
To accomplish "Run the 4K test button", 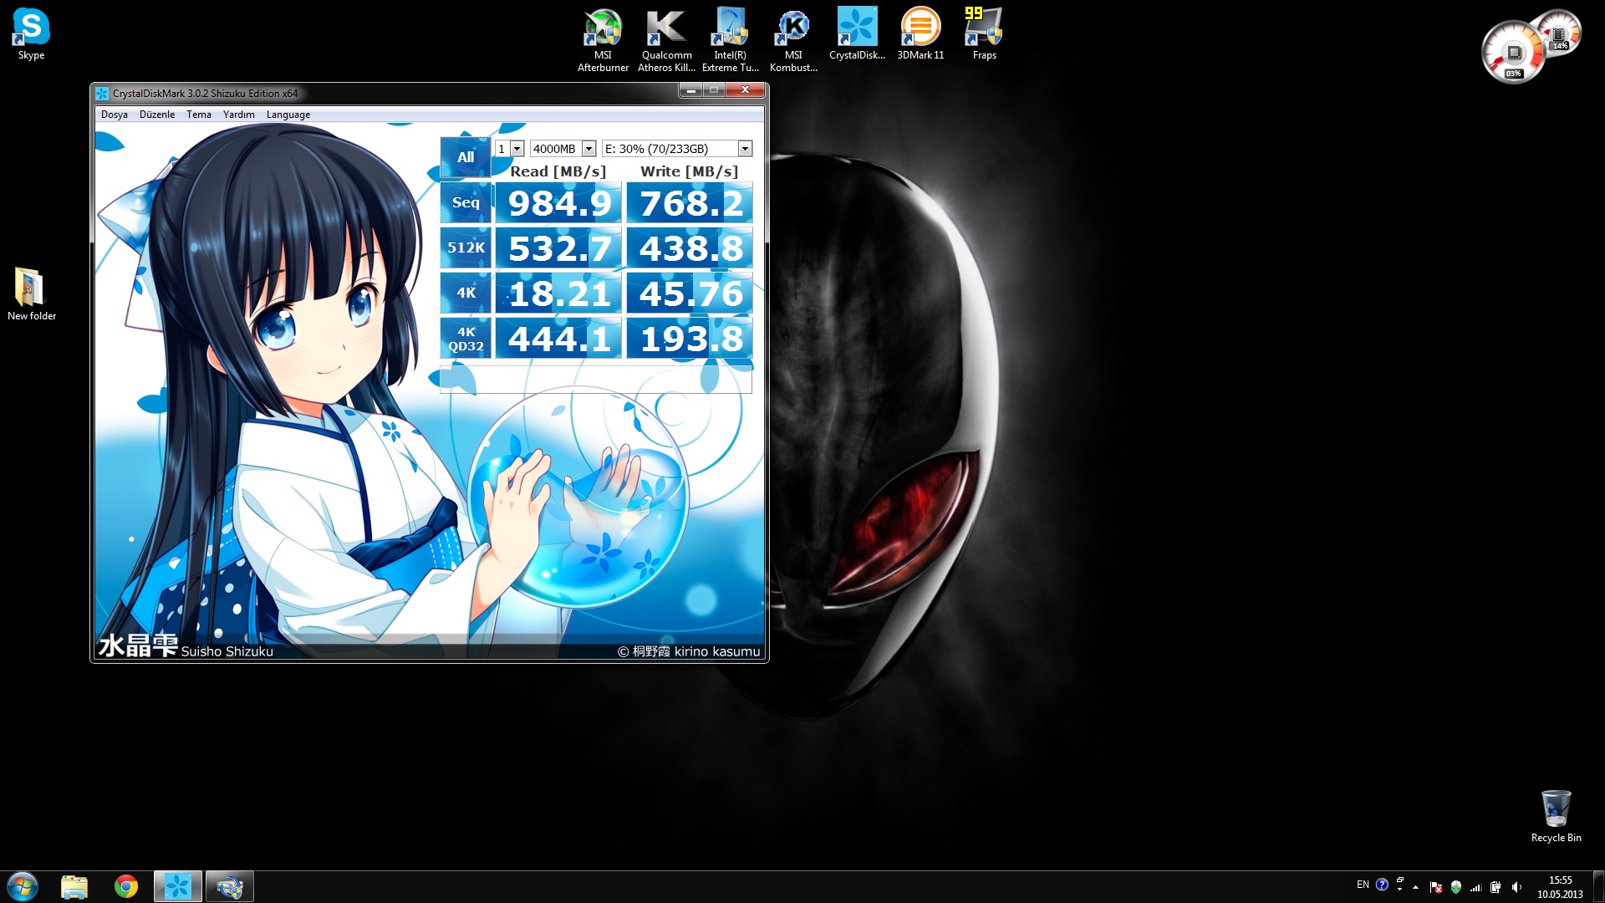I will tap(466, 293).
